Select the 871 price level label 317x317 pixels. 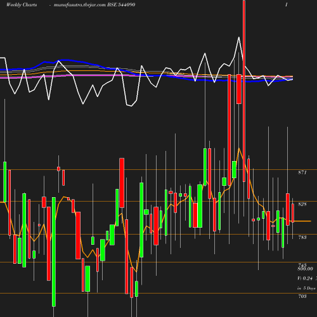coord(302,172)
